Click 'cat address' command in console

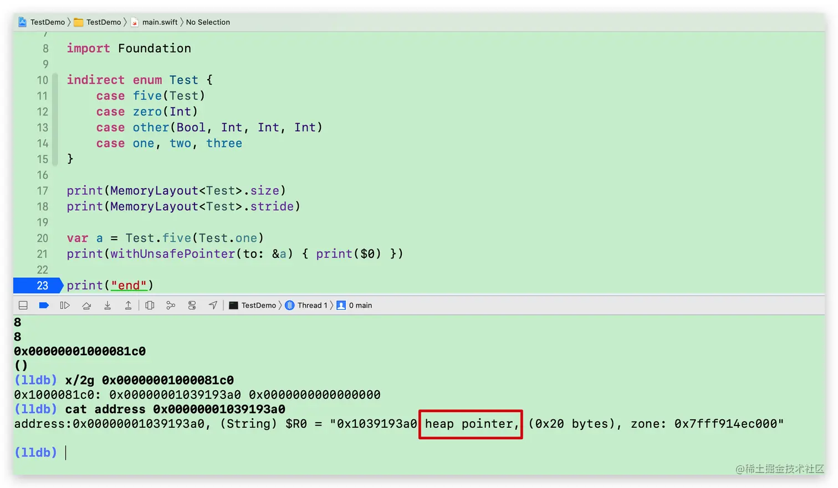[105, 409]
